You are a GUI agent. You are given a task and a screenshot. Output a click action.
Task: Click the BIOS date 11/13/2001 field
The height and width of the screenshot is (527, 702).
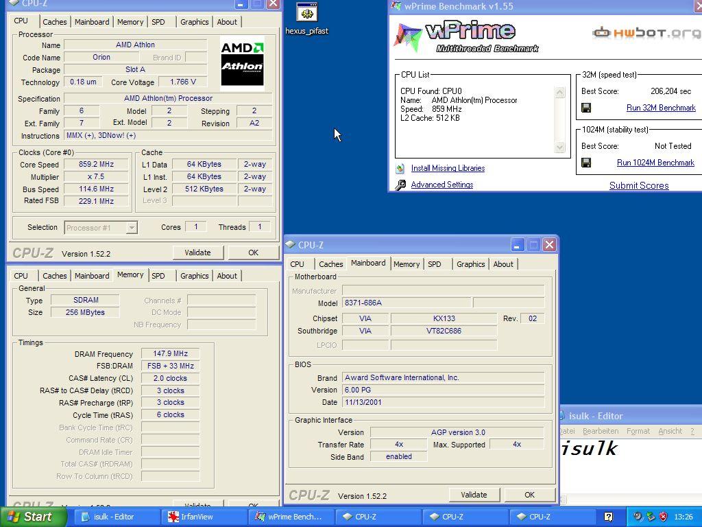point(444,402)
